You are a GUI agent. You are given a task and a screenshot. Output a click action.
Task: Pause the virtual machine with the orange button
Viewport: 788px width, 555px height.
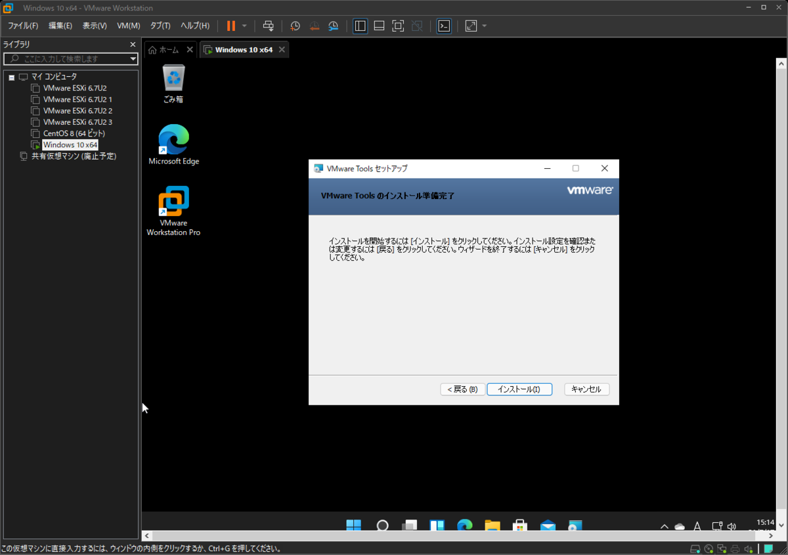click(x=231, y=26)
